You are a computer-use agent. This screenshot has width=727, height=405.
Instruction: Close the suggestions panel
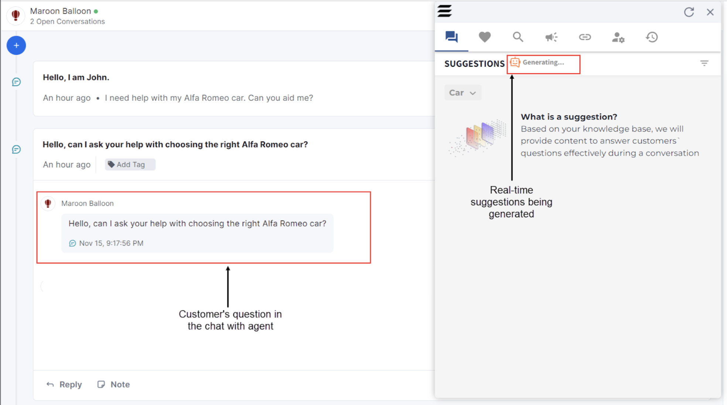tap(710, 12)
